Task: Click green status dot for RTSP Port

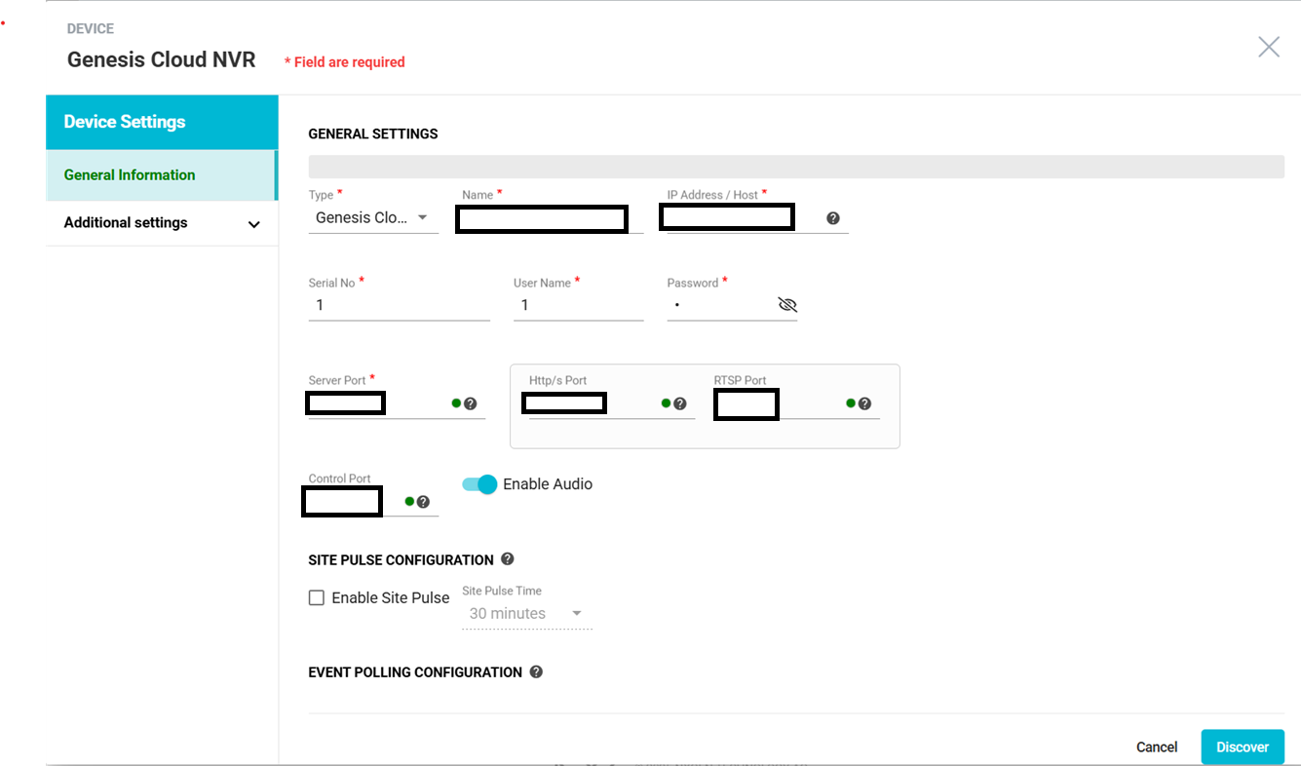Action: pos(851,403)
